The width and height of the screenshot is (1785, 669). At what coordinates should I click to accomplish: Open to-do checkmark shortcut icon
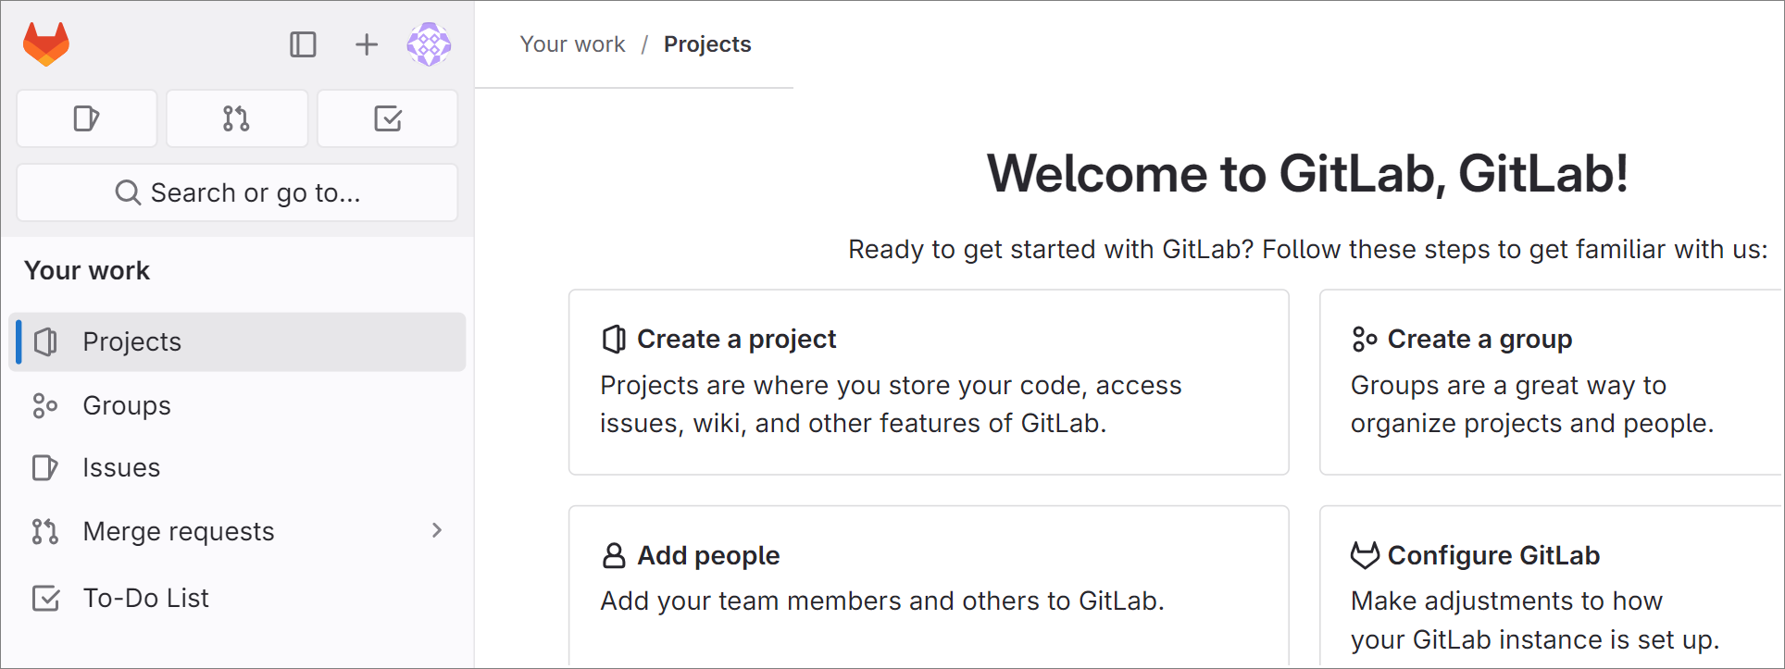pyautogui.click(x=388, y=118)
